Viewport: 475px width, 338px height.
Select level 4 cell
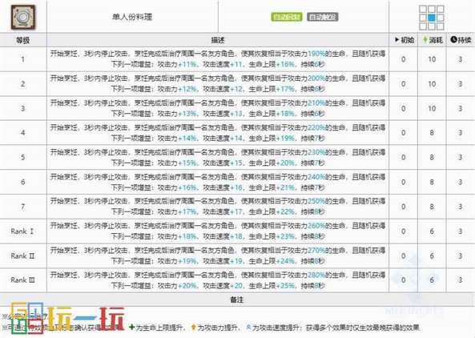coord(23,133)
